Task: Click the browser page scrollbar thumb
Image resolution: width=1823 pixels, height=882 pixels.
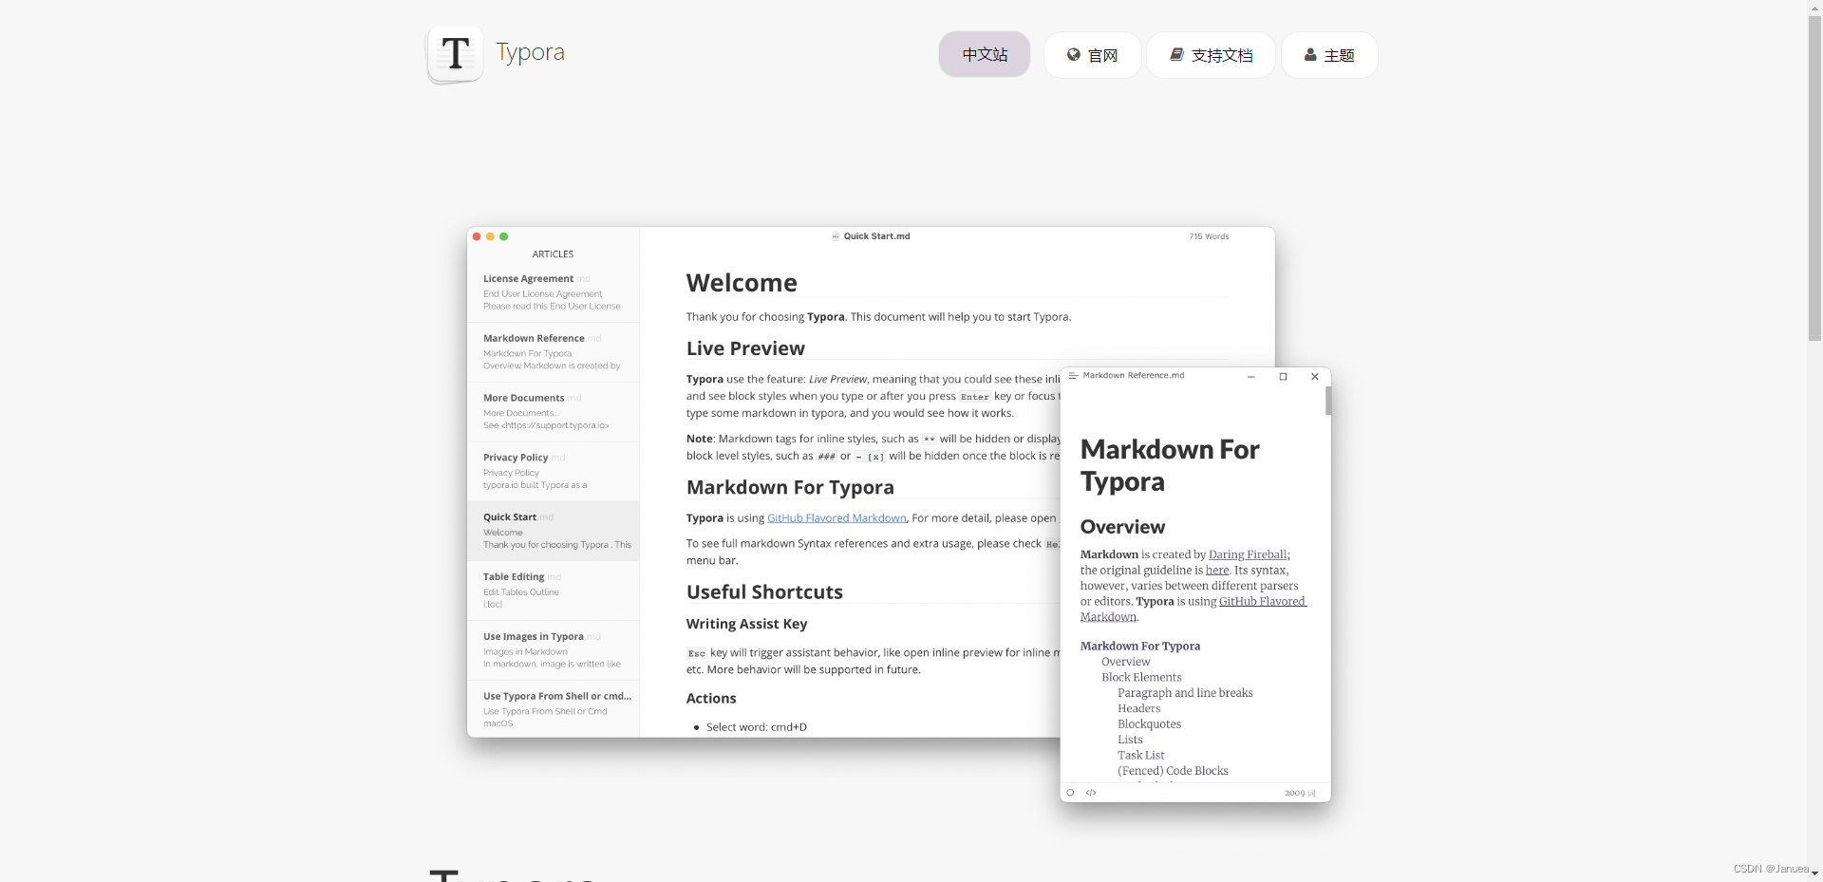Action: point(1814,178)
